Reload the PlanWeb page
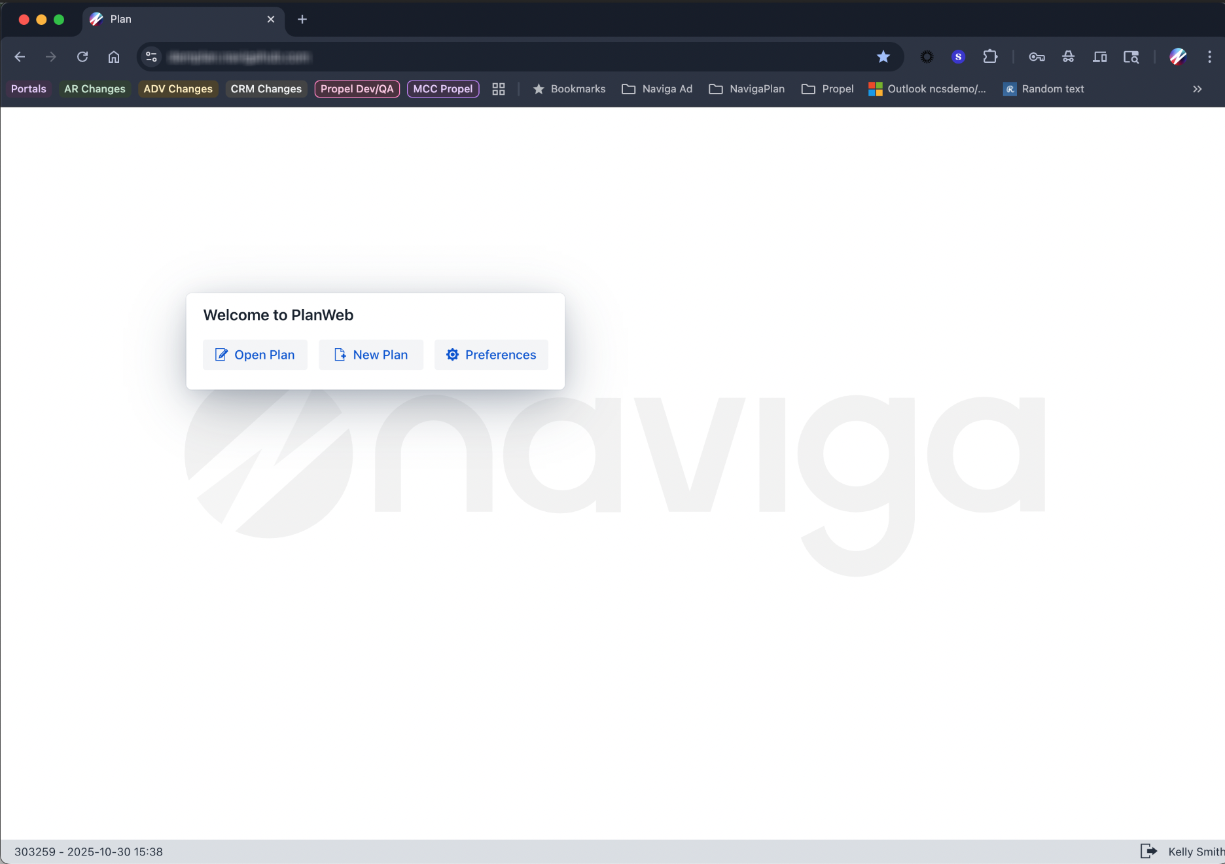 [82, 57]
